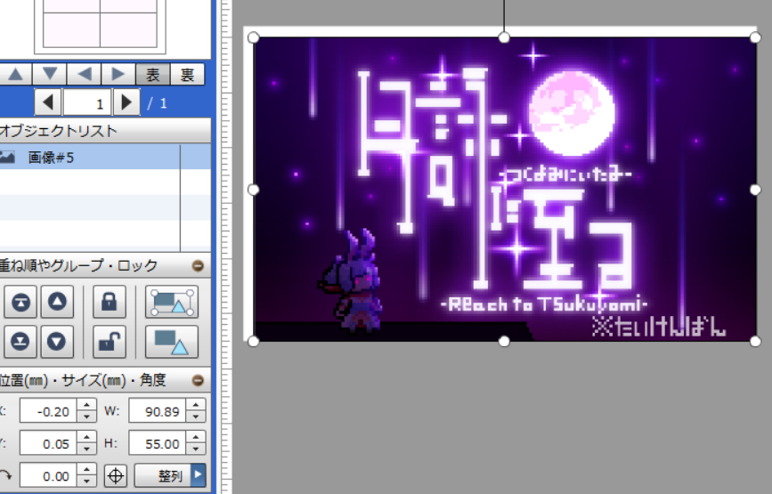This screenshot has width=772, height=494.
Task: Open the 整列 dropdown arrow
Action: [198, 476]
